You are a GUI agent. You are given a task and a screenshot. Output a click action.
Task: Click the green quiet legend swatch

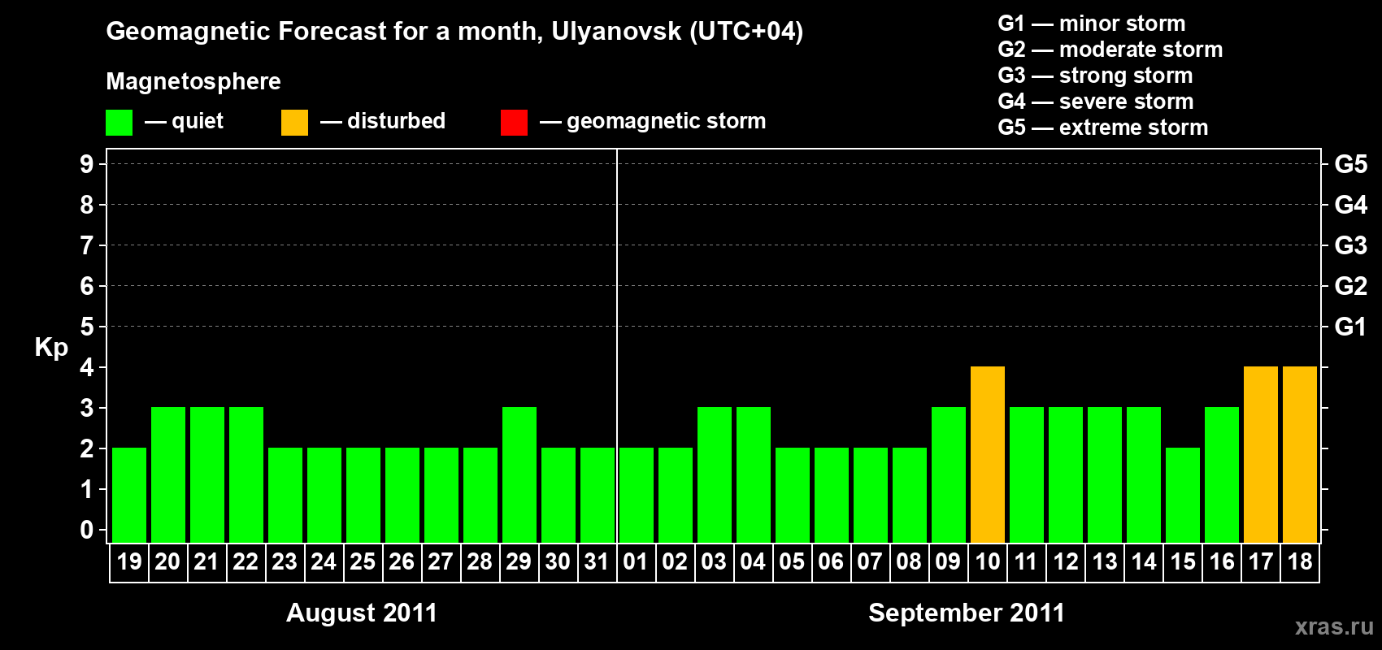pos(119,123)
